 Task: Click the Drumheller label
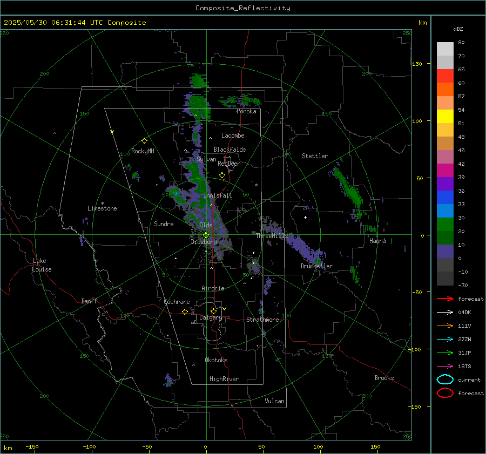(x=316, y=266)
